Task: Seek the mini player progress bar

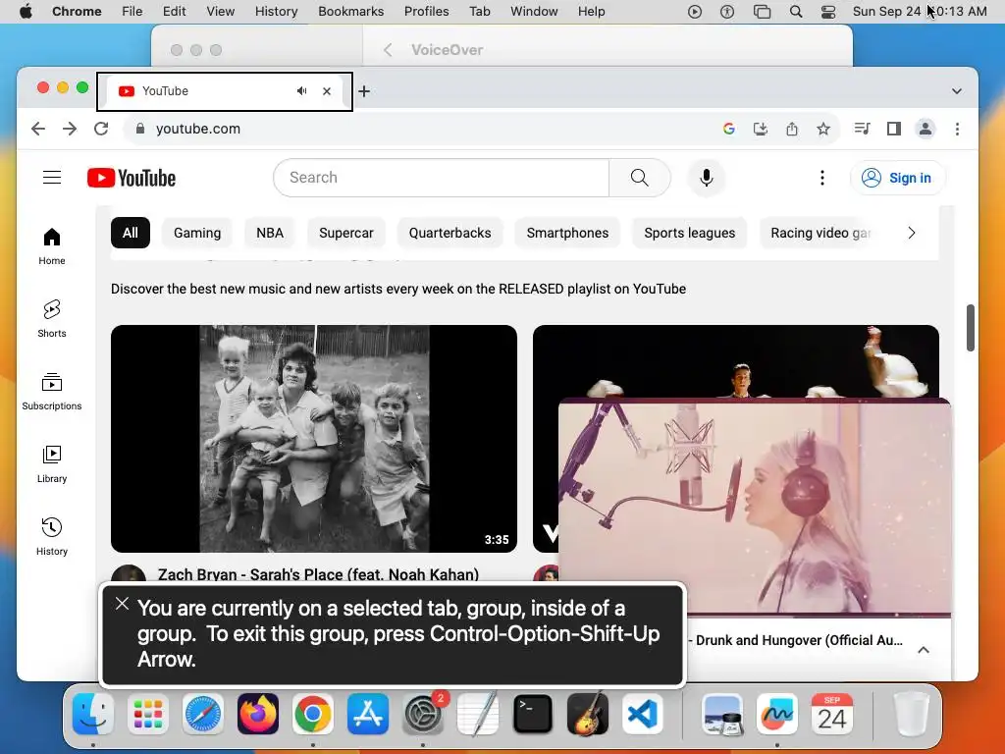Action: pyautogui.click(x=755, y=617)
